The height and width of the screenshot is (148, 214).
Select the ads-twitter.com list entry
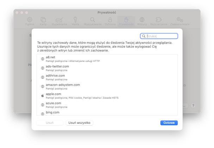(x=107, y=68)
